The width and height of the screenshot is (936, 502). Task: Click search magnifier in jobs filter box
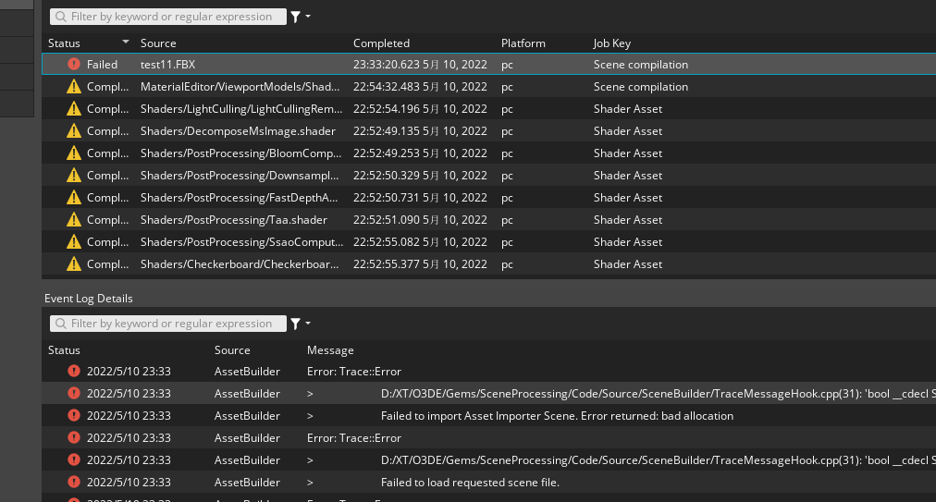click(x=61, y=17)
